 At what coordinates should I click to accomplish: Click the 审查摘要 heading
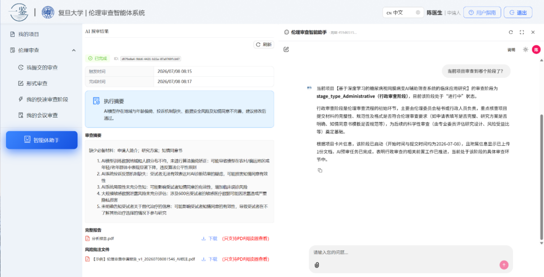pyautogui.click(x=93, y=135)
